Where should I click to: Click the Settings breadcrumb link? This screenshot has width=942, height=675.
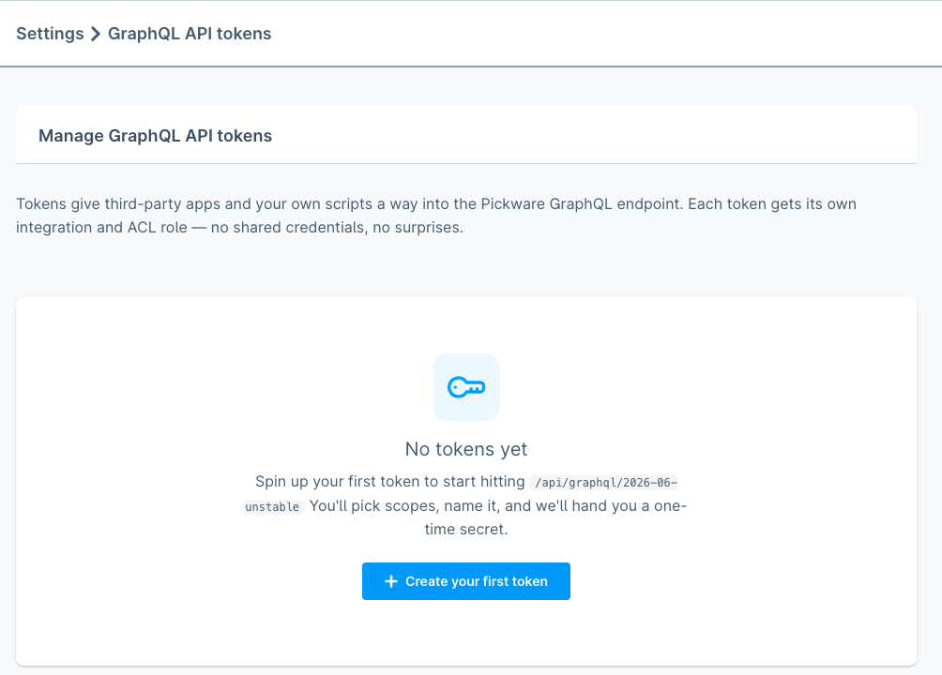pyautogui.click(x=50, y=34)
